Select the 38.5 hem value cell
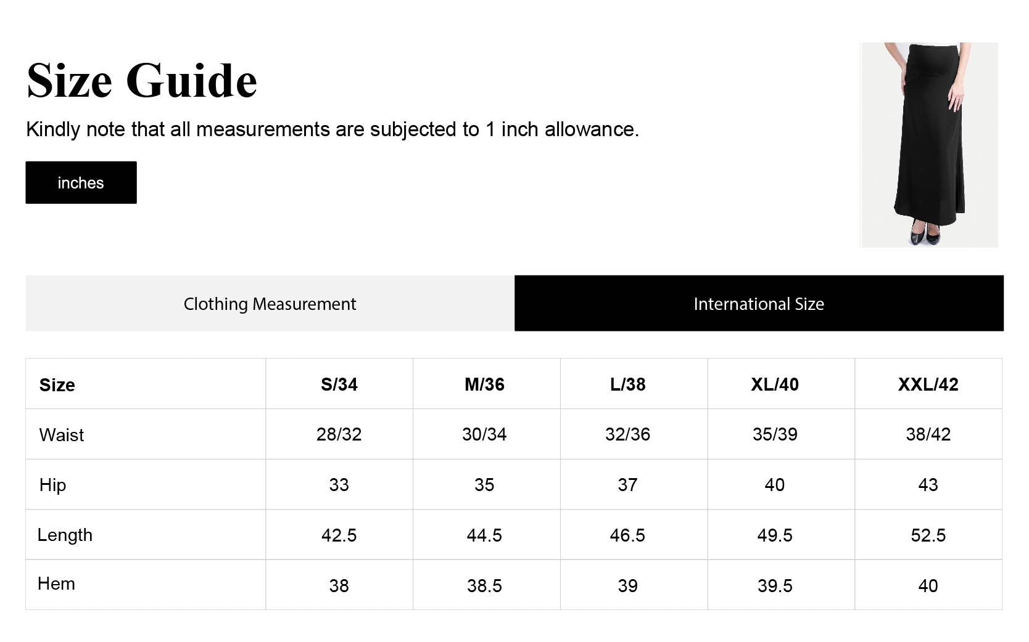The width and height of the screenshot is (1029, 642). click(x=484, y=586)
